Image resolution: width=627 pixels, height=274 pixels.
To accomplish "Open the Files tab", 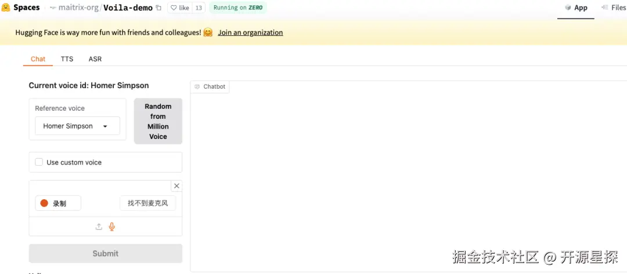I will point(614,8).
